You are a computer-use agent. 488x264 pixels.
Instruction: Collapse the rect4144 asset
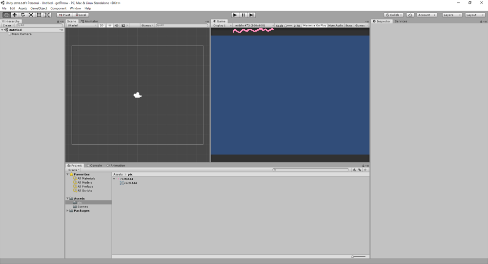pos(114,179)
